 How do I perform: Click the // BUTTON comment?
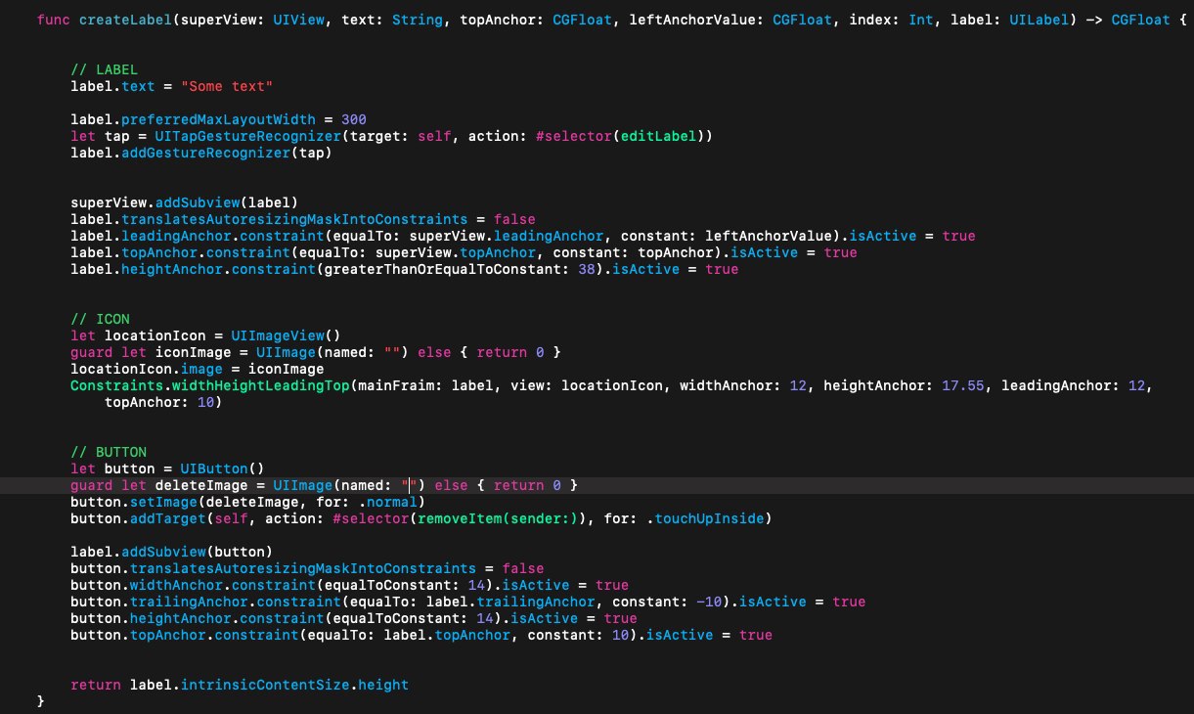click(x=109, y=452)
